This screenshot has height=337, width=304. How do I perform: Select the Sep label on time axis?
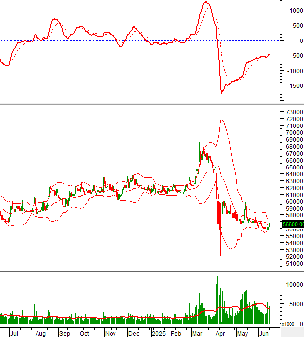[65, 334]
